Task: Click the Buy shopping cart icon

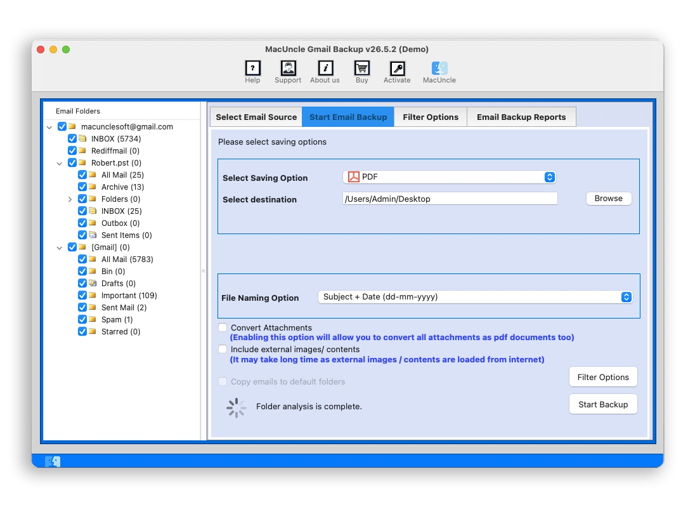Action: click(361, 69)
